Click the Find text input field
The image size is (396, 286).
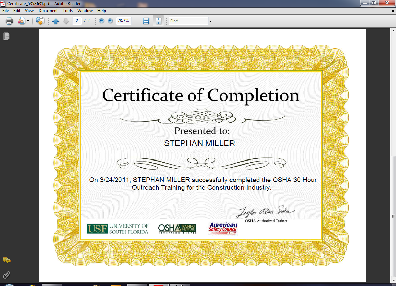pos(189,21)
